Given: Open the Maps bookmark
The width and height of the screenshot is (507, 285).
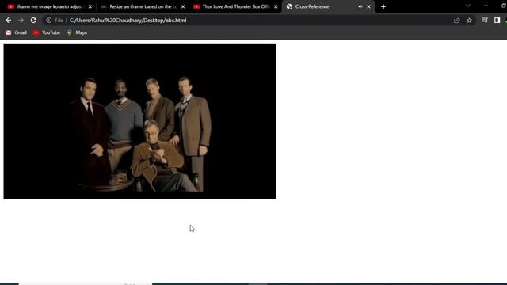Looking at the screenshot, I should (x=78, y=32).
